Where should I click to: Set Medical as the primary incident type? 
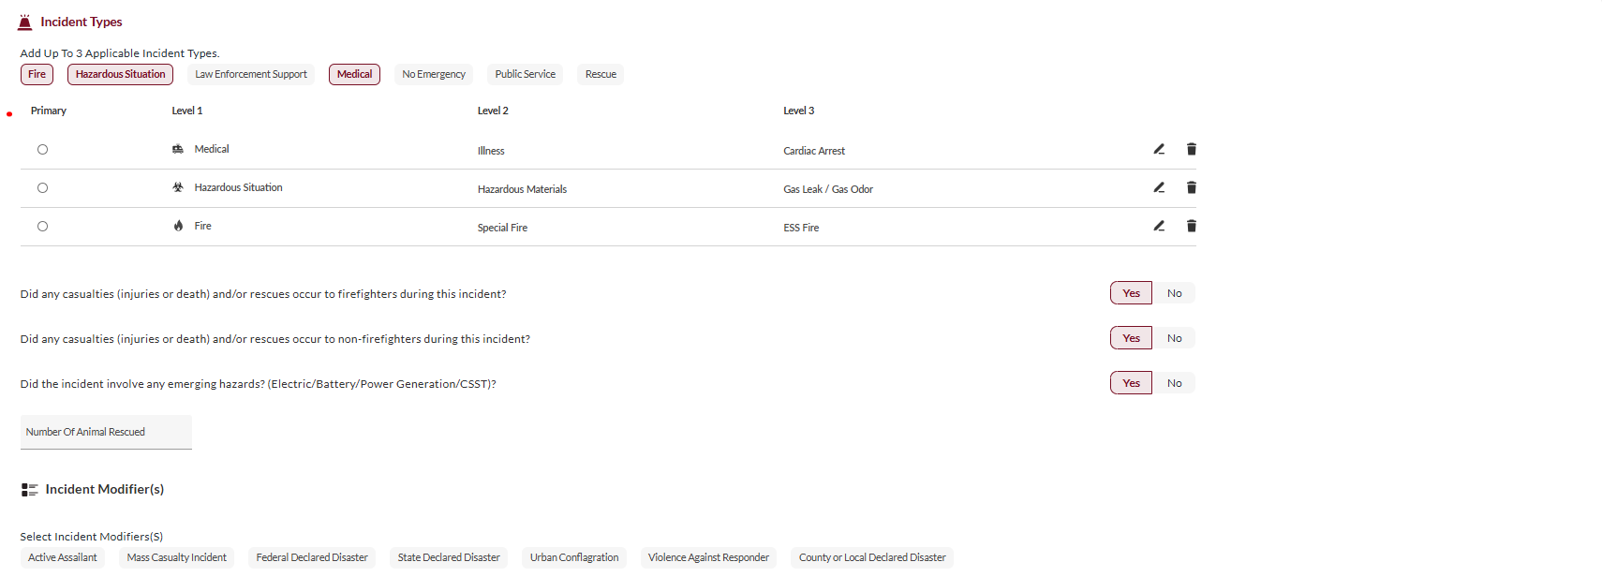pos(42,149)
